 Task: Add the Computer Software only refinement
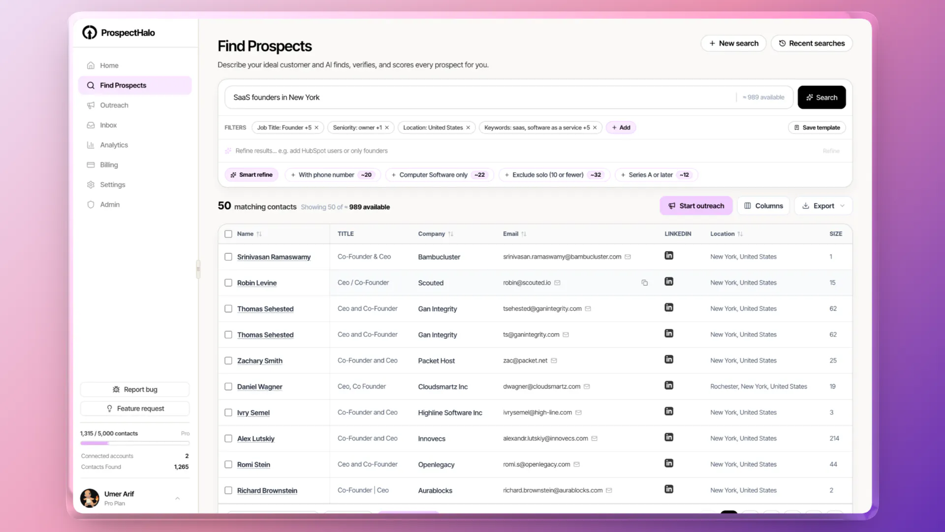pos(439,175)
